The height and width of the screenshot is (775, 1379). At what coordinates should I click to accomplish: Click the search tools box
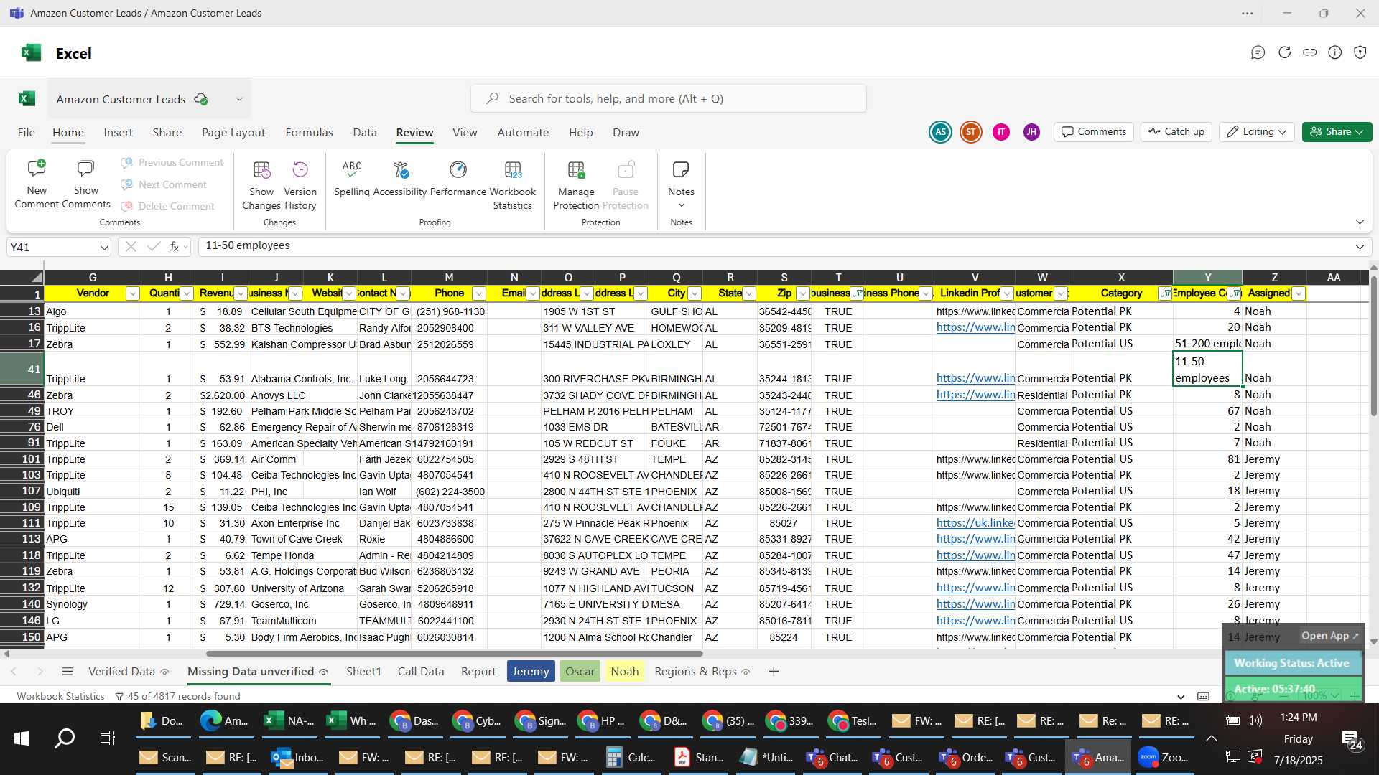pyautogui.click(x=668, y=99)
